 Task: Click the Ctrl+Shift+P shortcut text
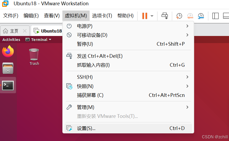coord(171,44)
